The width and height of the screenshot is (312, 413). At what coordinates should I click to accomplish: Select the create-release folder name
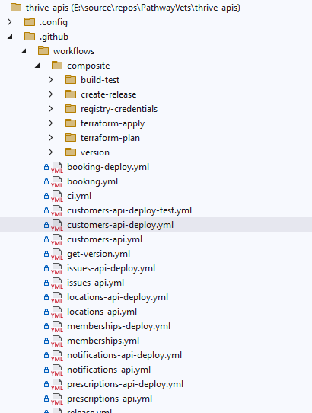click(x=108, y=94)
